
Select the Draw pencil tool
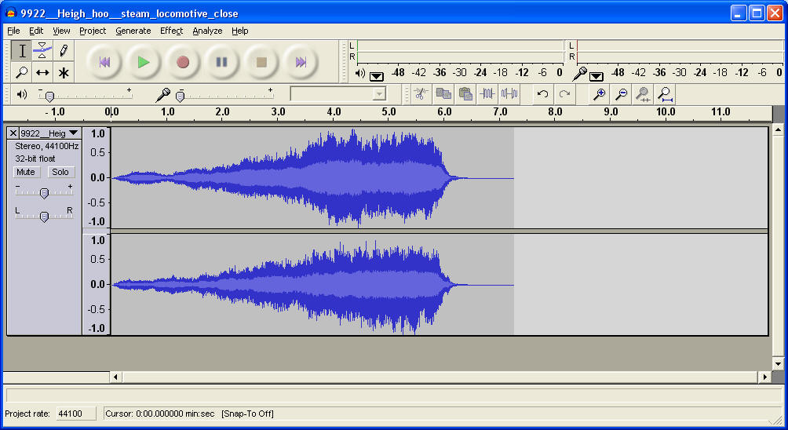pyautogui.click(x=64, y=51)
